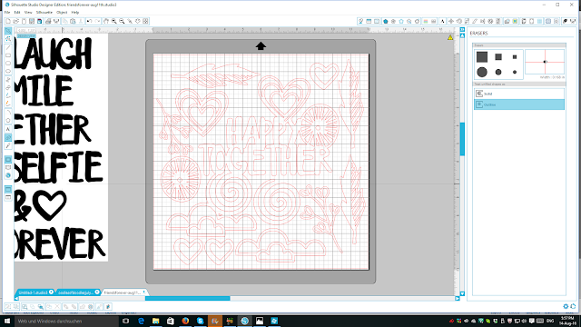Open the Help menu
Viewport: 581px width, 327px height.
[75, 12]
